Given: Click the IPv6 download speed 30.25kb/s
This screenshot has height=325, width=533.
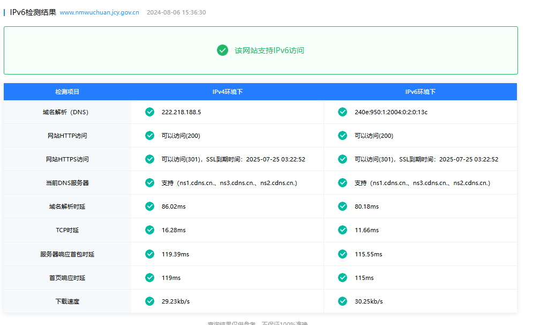Looking at the screenshot, I should click(x=369, y=301).
